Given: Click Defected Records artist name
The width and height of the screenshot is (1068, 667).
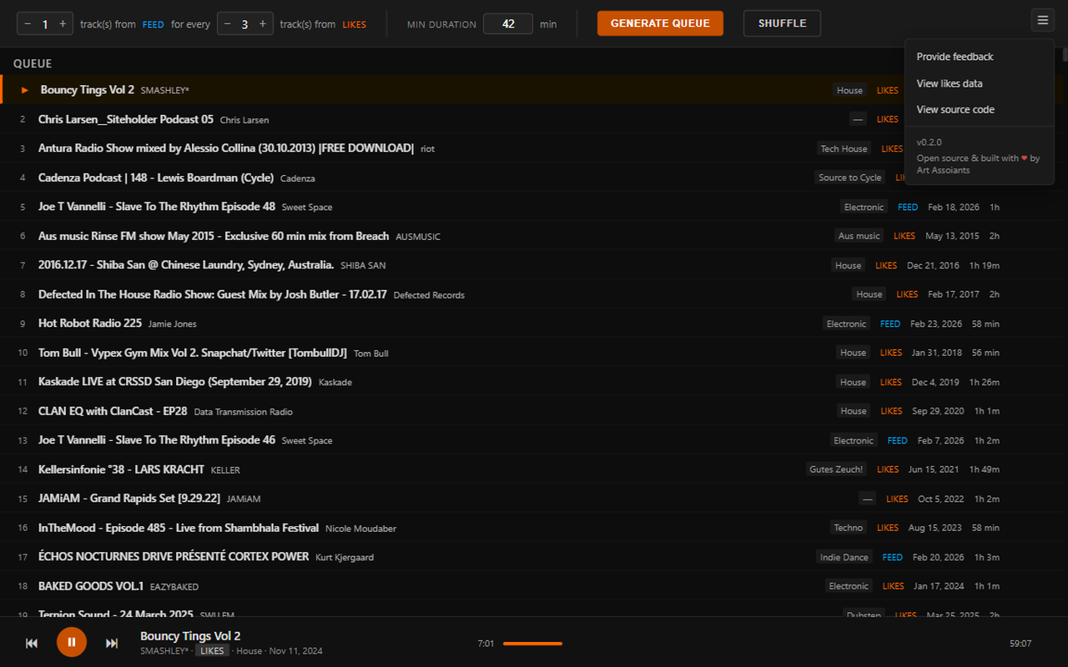Looking at the screenshot, I should 429,295.
